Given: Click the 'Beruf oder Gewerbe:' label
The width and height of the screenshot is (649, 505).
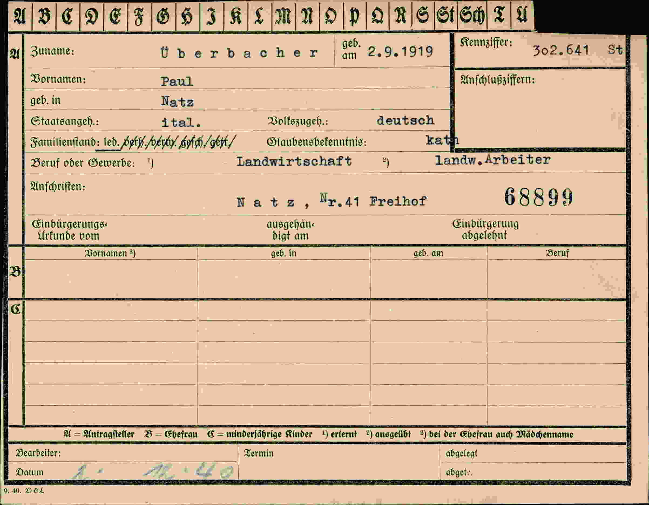Looking at the screenshot, I should click(x=83, y=163).
